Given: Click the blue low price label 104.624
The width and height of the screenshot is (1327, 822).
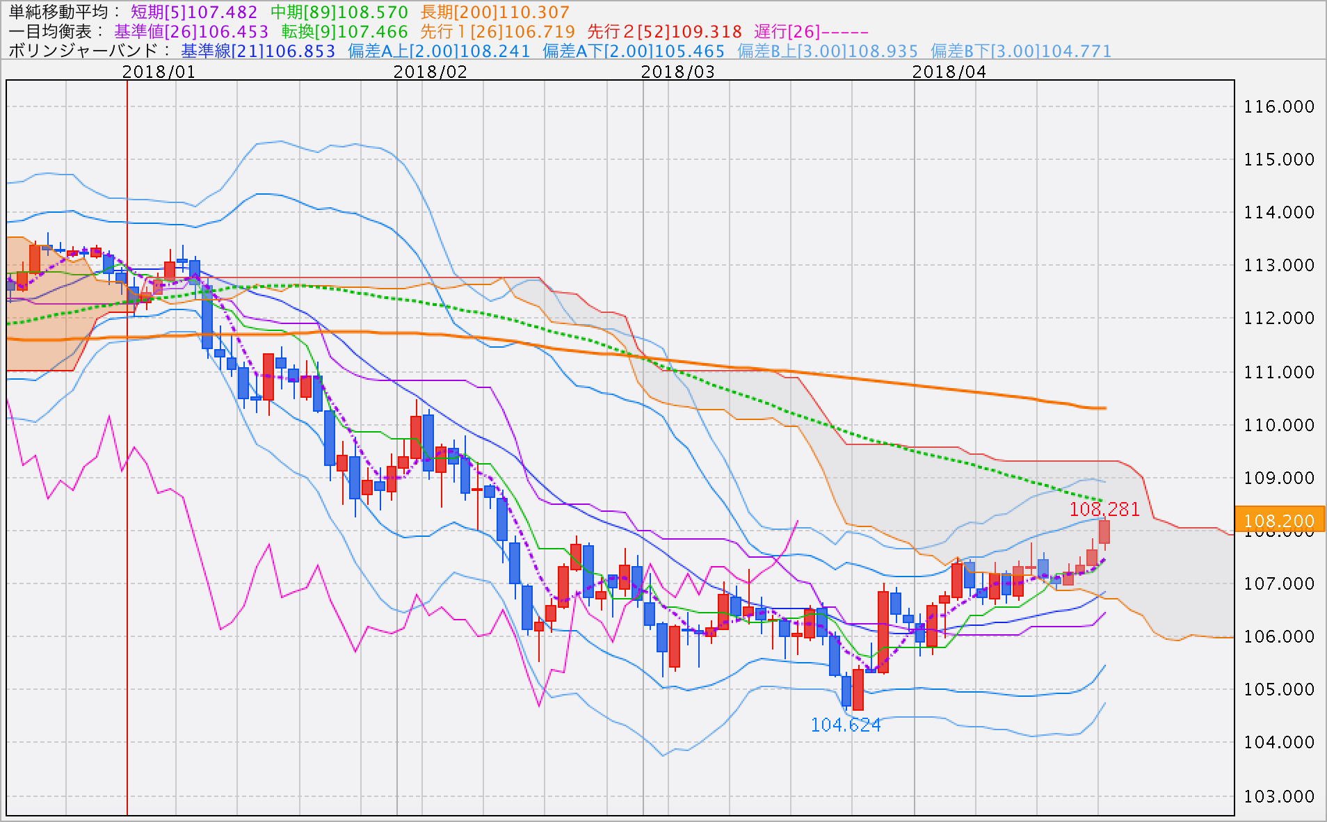Looking at the screenshot, I should pyautogui.click(x=846, y=725).
